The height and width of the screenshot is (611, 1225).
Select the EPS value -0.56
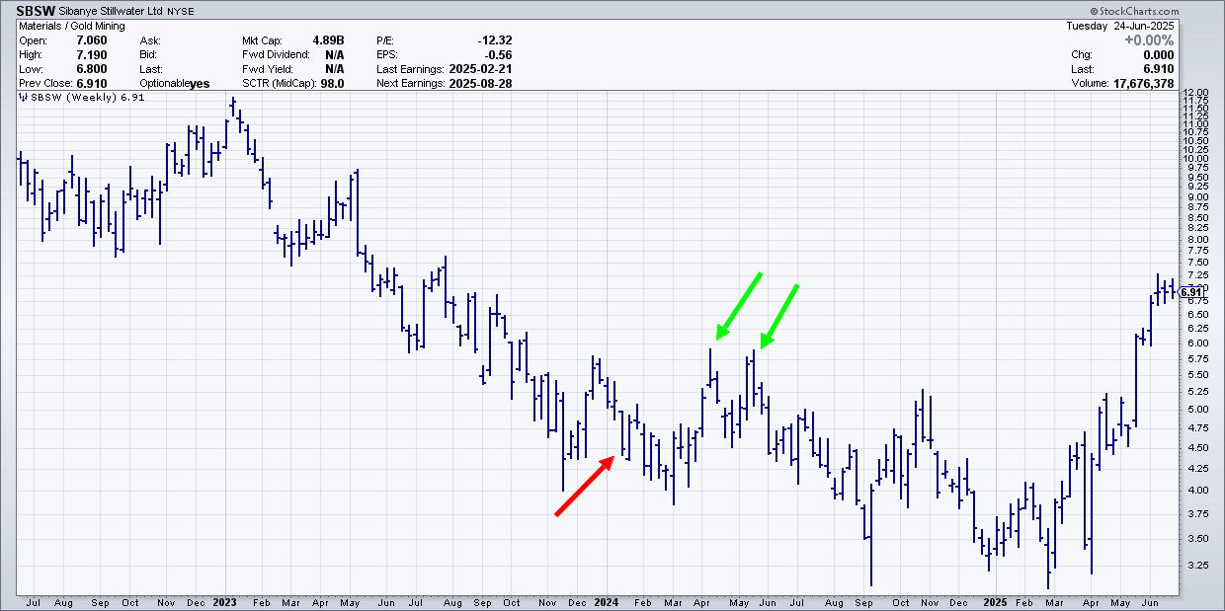pos(498,54)
